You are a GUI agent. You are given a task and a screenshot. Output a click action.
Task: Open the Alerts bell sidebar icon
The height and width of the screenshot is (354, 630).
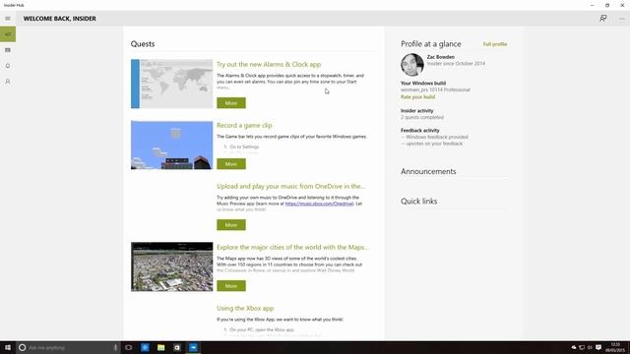pyautogui.click(x=8, y=66)
